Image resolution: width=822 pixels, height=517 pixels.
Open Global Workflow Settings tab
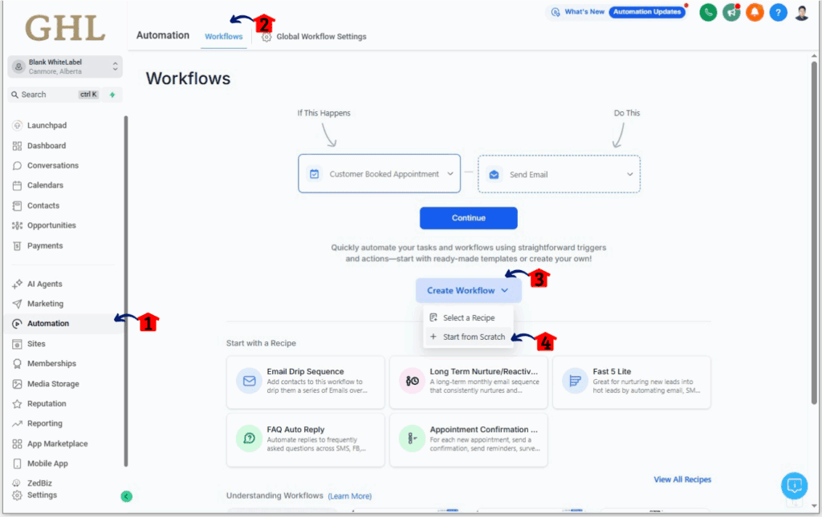pyautogui.click(x=321, y=37)
